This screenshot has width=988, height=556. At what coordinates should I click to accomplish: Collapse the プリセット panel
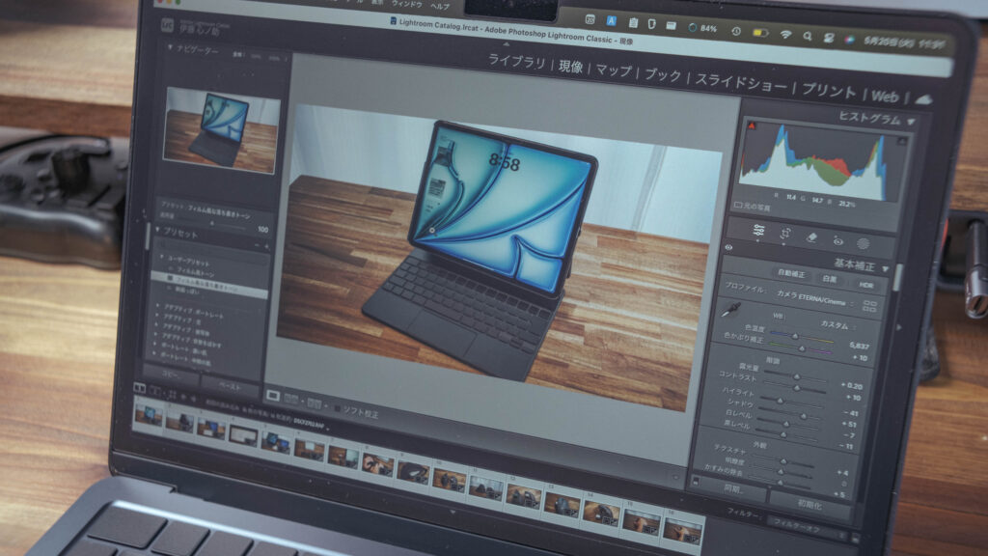(x=156, y=233)
